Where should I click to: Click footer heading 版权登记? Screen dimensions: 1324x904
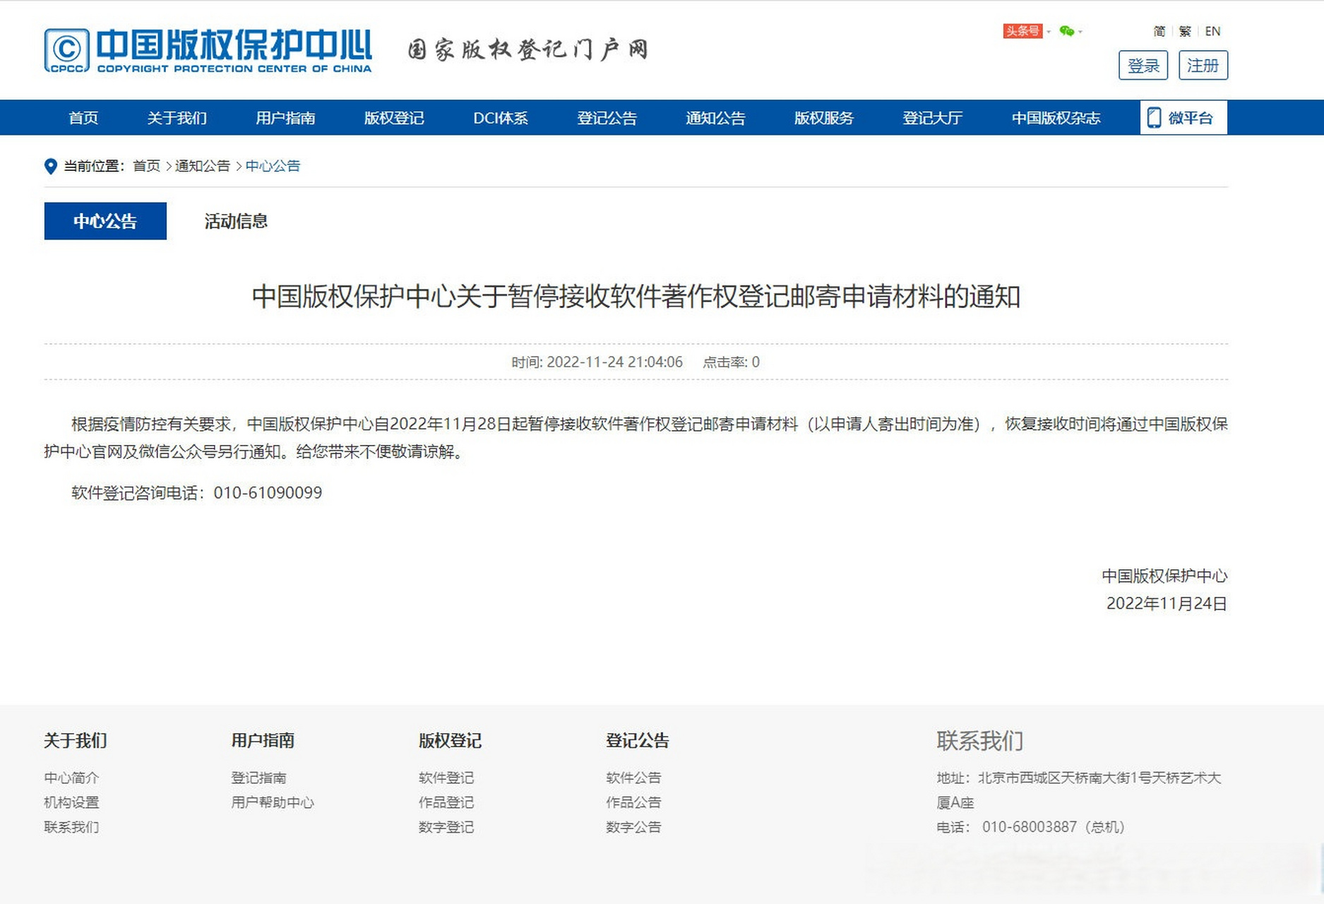click(x=450, y=740)
